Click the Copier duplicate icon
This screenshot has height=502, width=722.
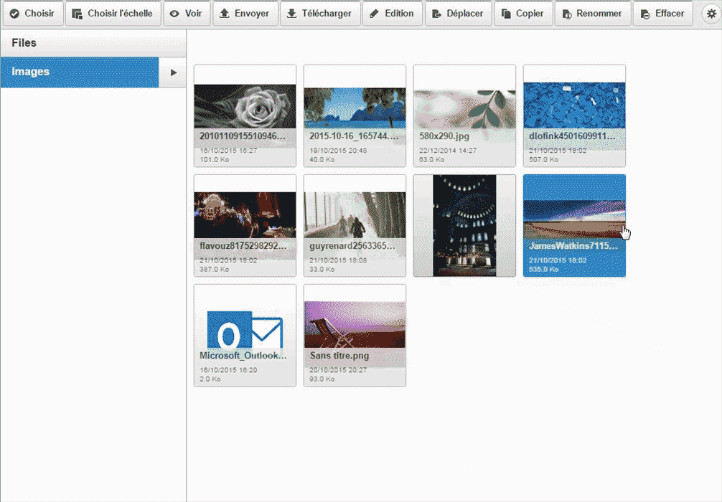[x=506, y=13]
